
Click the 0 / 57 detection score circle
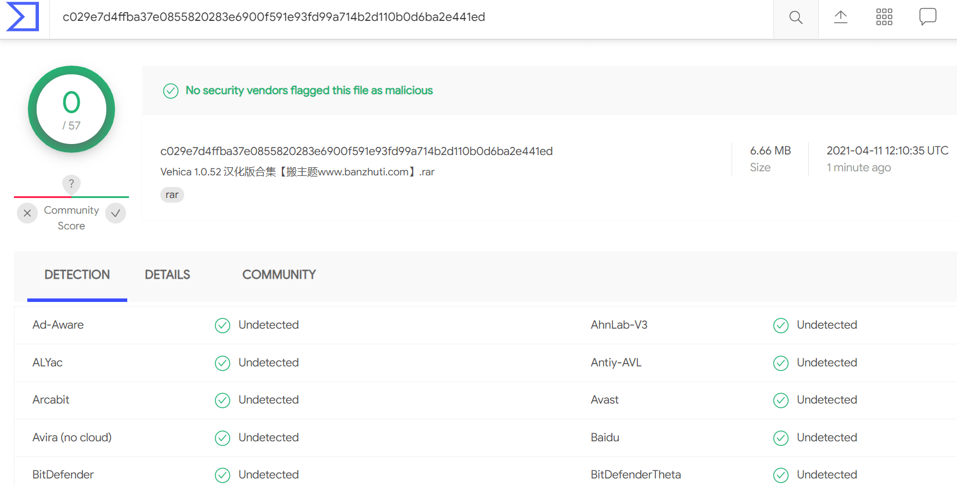point(71,109)
